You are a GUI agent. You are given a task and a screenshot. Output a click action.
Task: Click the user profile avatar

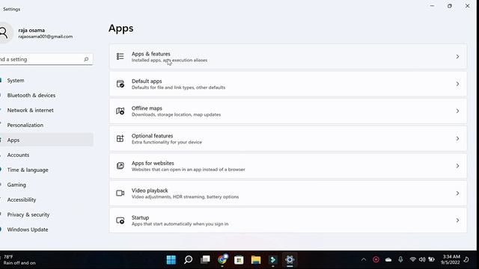4,33
